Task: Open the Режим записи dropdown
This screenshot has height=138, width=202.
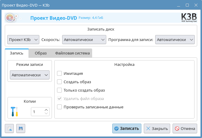Action: 30,75
